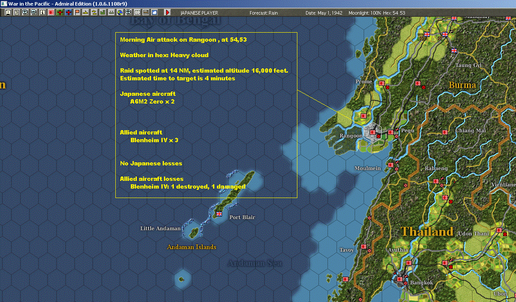Click the 'Vientiane' map label
Screen dimensions: 516x302
coord(504,185)
